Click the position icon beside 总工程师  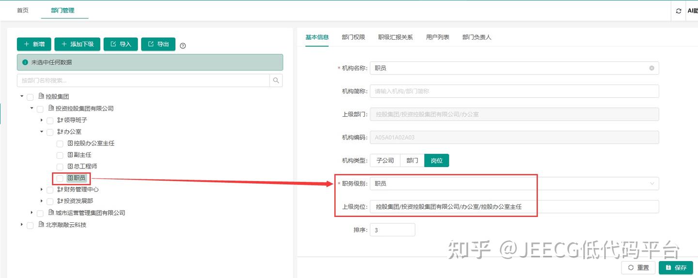coord(70,167)
